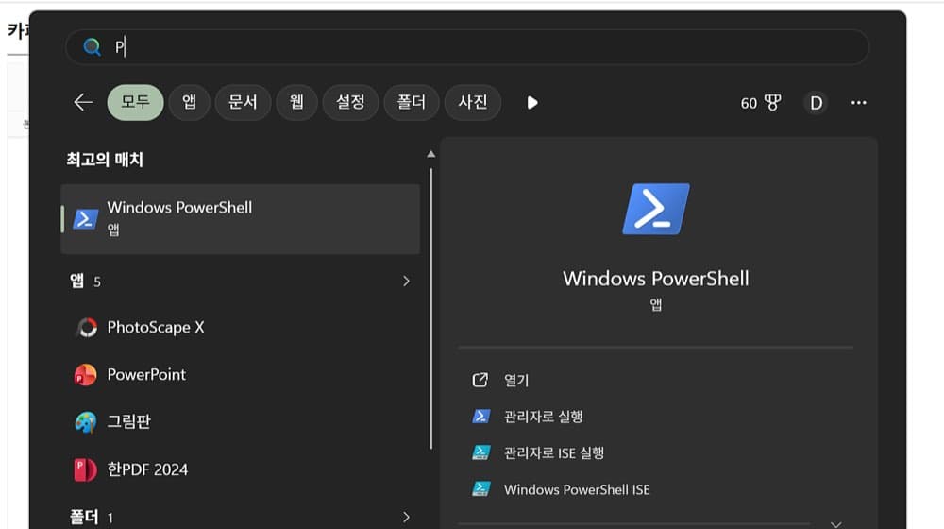Click the results list scrollbar thumb
This screenshot has width=944, height=529.
point(431,309)
